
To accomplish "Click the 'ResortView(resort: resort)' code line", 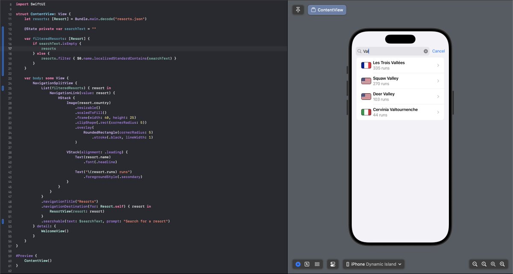I will click(77, 211).
